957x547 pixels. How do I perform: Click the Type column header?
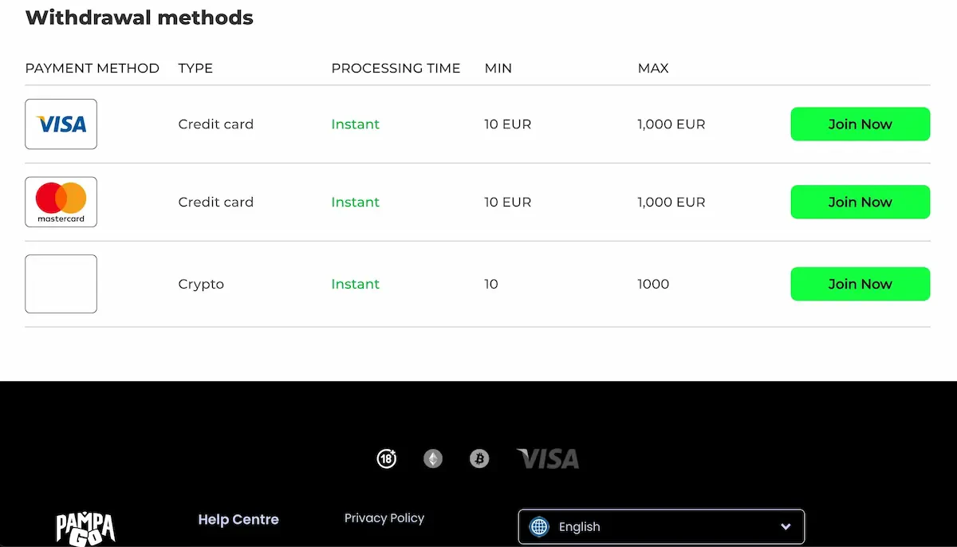click(195, 69)
